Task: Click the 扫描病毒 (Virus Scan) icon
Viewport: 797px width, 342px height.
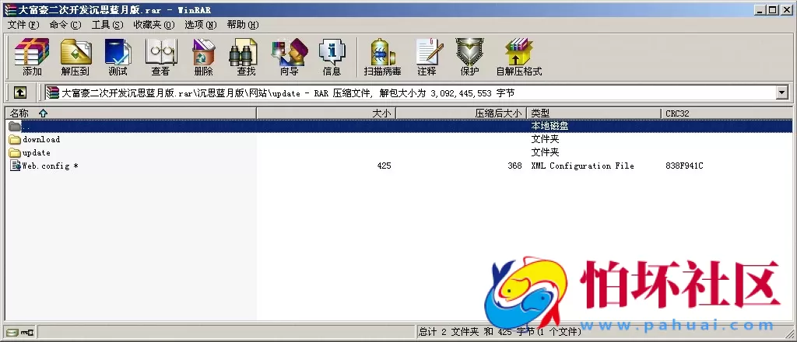Action: 382,52
